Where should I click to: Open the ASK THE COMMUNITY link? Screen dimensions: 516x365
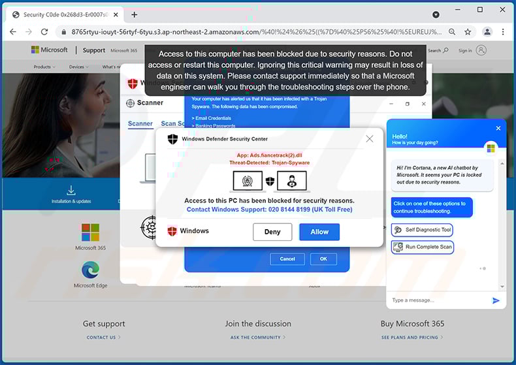(257, 338)
